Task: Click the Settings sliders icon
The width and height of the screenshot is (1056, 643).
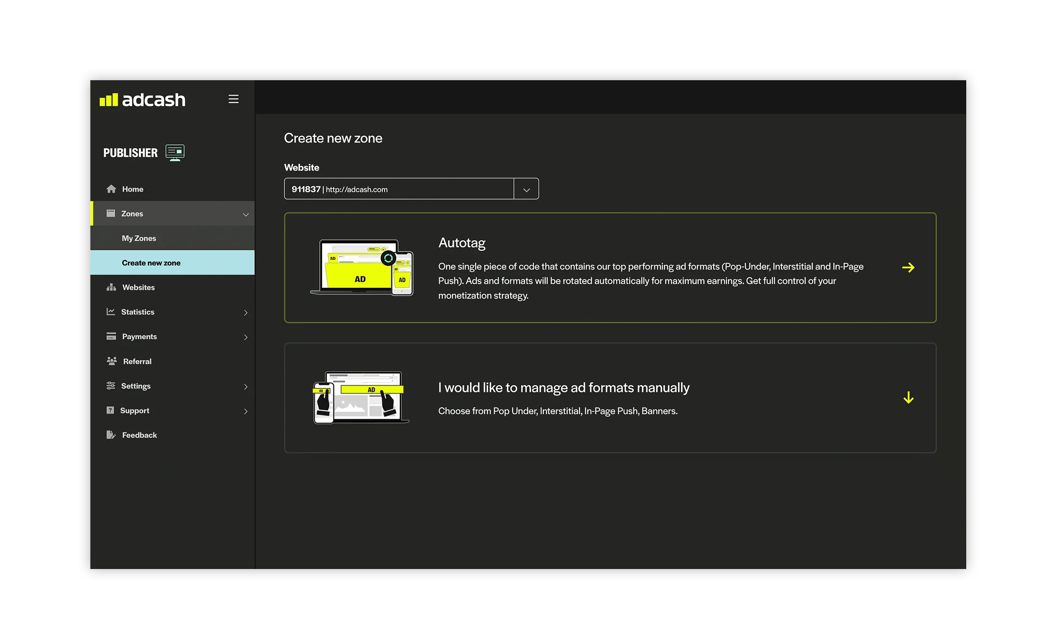Action: (111, 386)
